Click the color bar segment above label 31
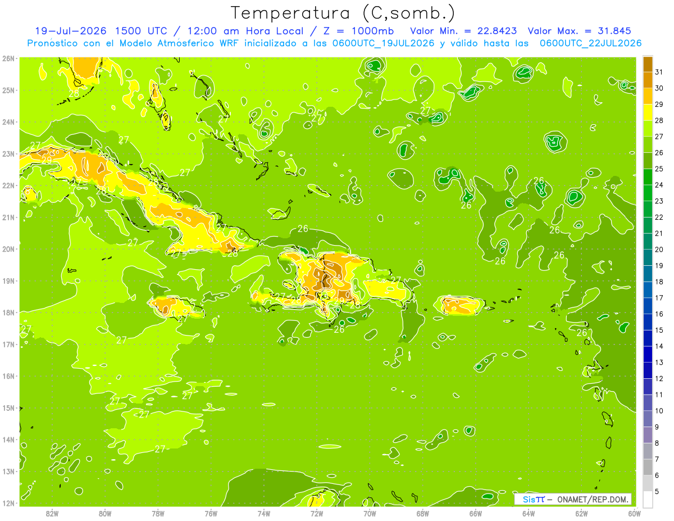Screen dimensions: 674x521 tap(648, 64)
